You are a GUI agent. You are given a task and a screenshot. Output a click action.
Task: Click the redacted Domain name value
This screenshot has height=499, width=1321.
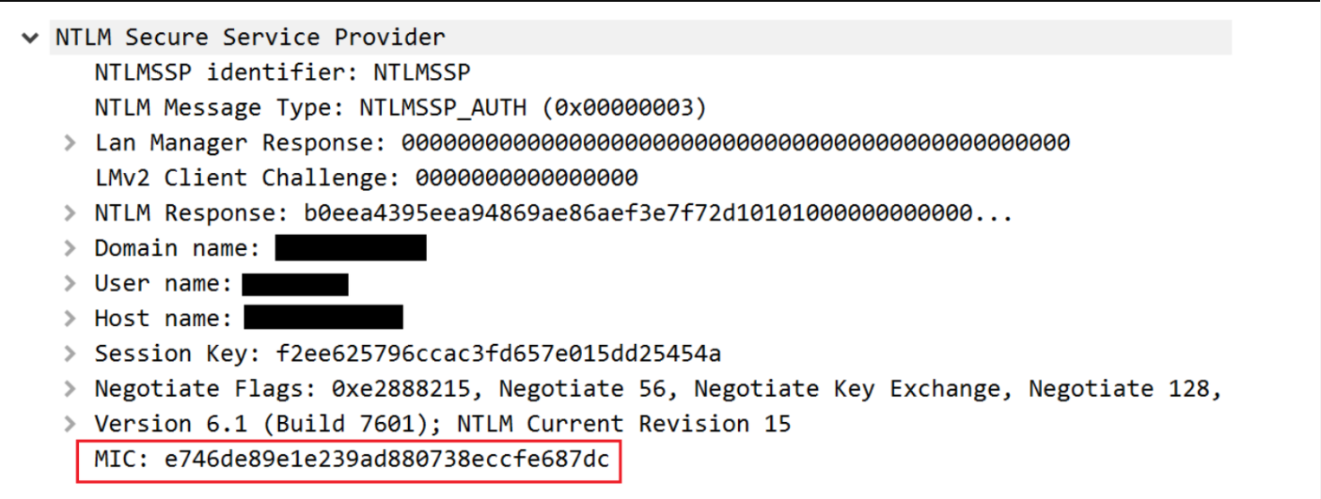pyautogui.click(x=351, y=248)
